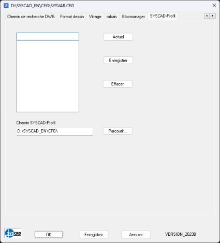Click the Actuel button

tap(118, 37)
